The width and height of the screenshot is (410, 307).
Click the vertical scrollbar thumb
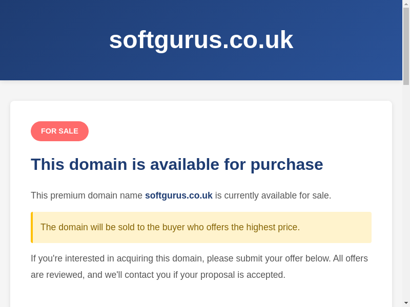[406, 46]
